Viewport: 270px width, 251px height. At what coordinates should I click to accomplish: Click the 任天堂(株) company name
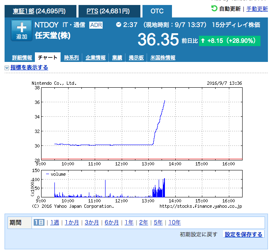pos(53,35)
